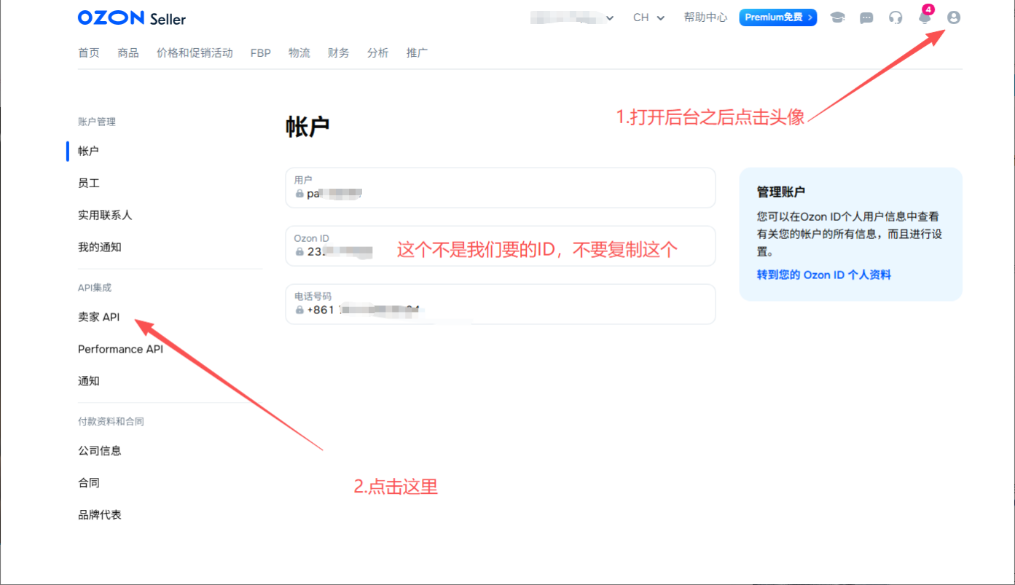Screen dimensions: 1015x585
Task: Select 帐户 in the sidebar
Action: pos(88,151)
